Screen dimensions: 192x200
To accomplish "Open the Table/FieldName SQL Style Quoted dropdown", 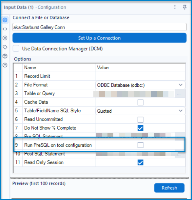I will tap(140, 111).
